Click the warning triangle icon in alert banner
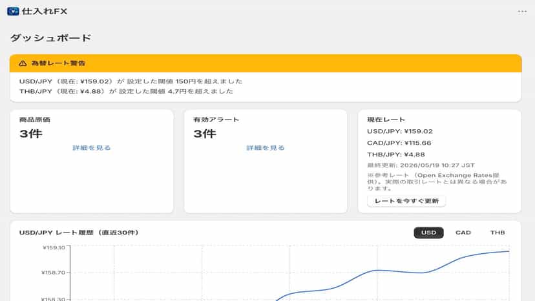Image resolution: width=535 pixels, height=301 pixels. (23, 63)
